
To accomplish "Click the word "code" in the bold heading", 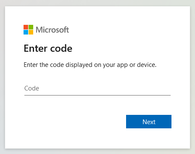I will click(x=61, y=48).
